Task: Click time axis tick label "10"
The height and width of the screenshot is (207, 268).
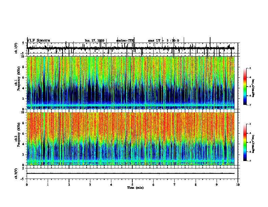Action: tap(238, 185)
